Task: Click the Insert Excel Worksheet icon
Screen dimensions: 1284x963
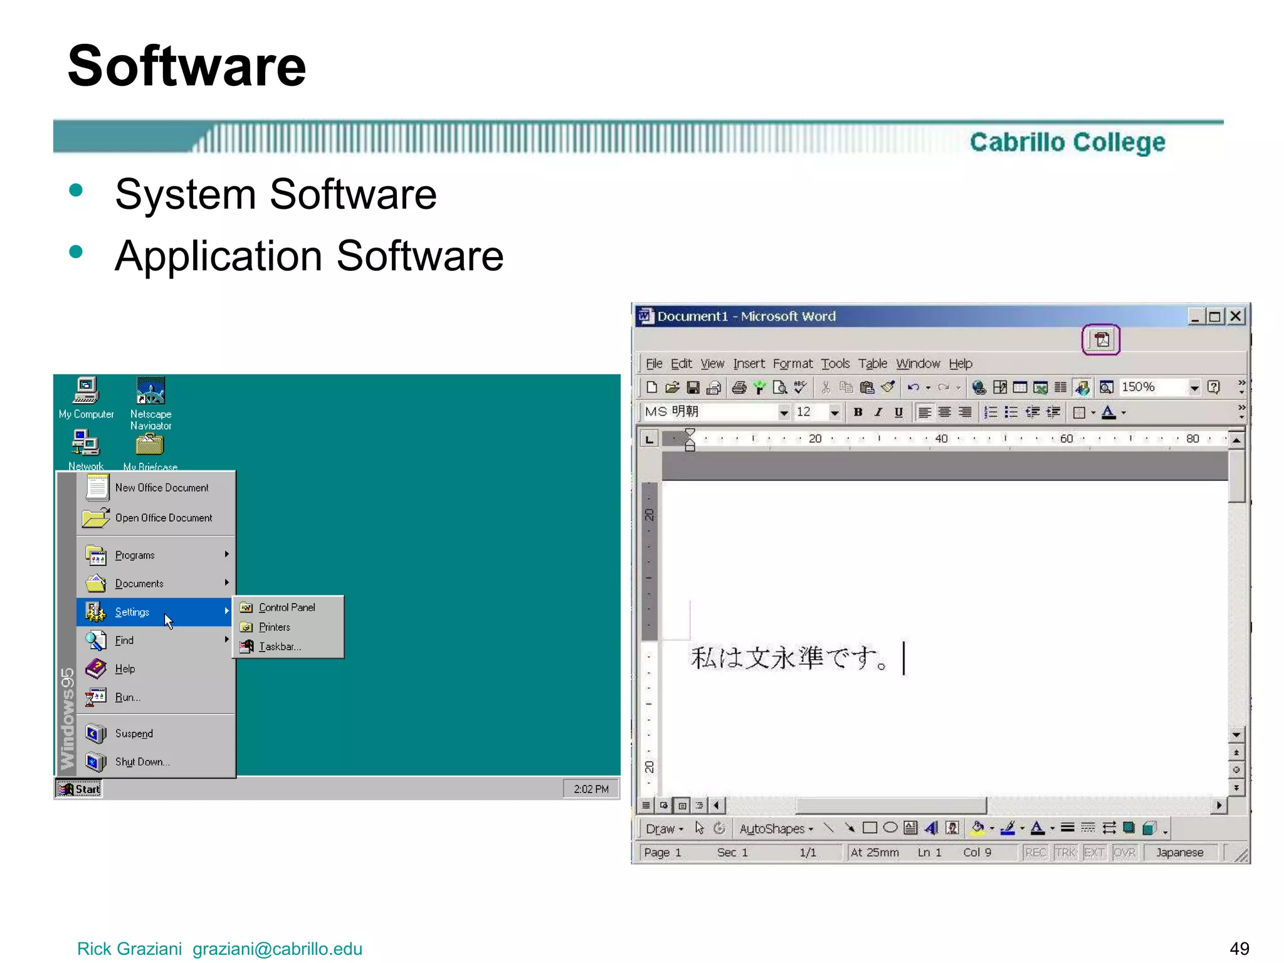Action: [1040, 387]
